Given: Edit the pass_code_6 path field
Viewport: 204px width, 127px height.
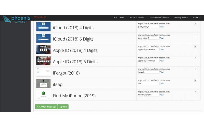Looking at the screenshot, I should (148, 38).
